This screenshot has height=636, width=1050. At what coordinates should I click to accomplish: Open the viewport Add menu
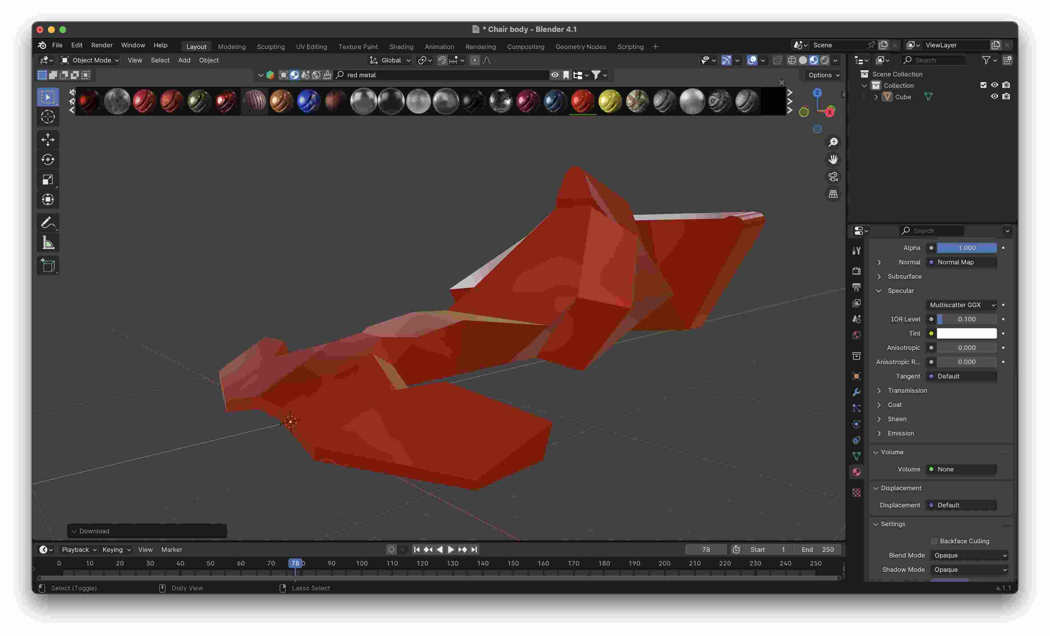184,60
